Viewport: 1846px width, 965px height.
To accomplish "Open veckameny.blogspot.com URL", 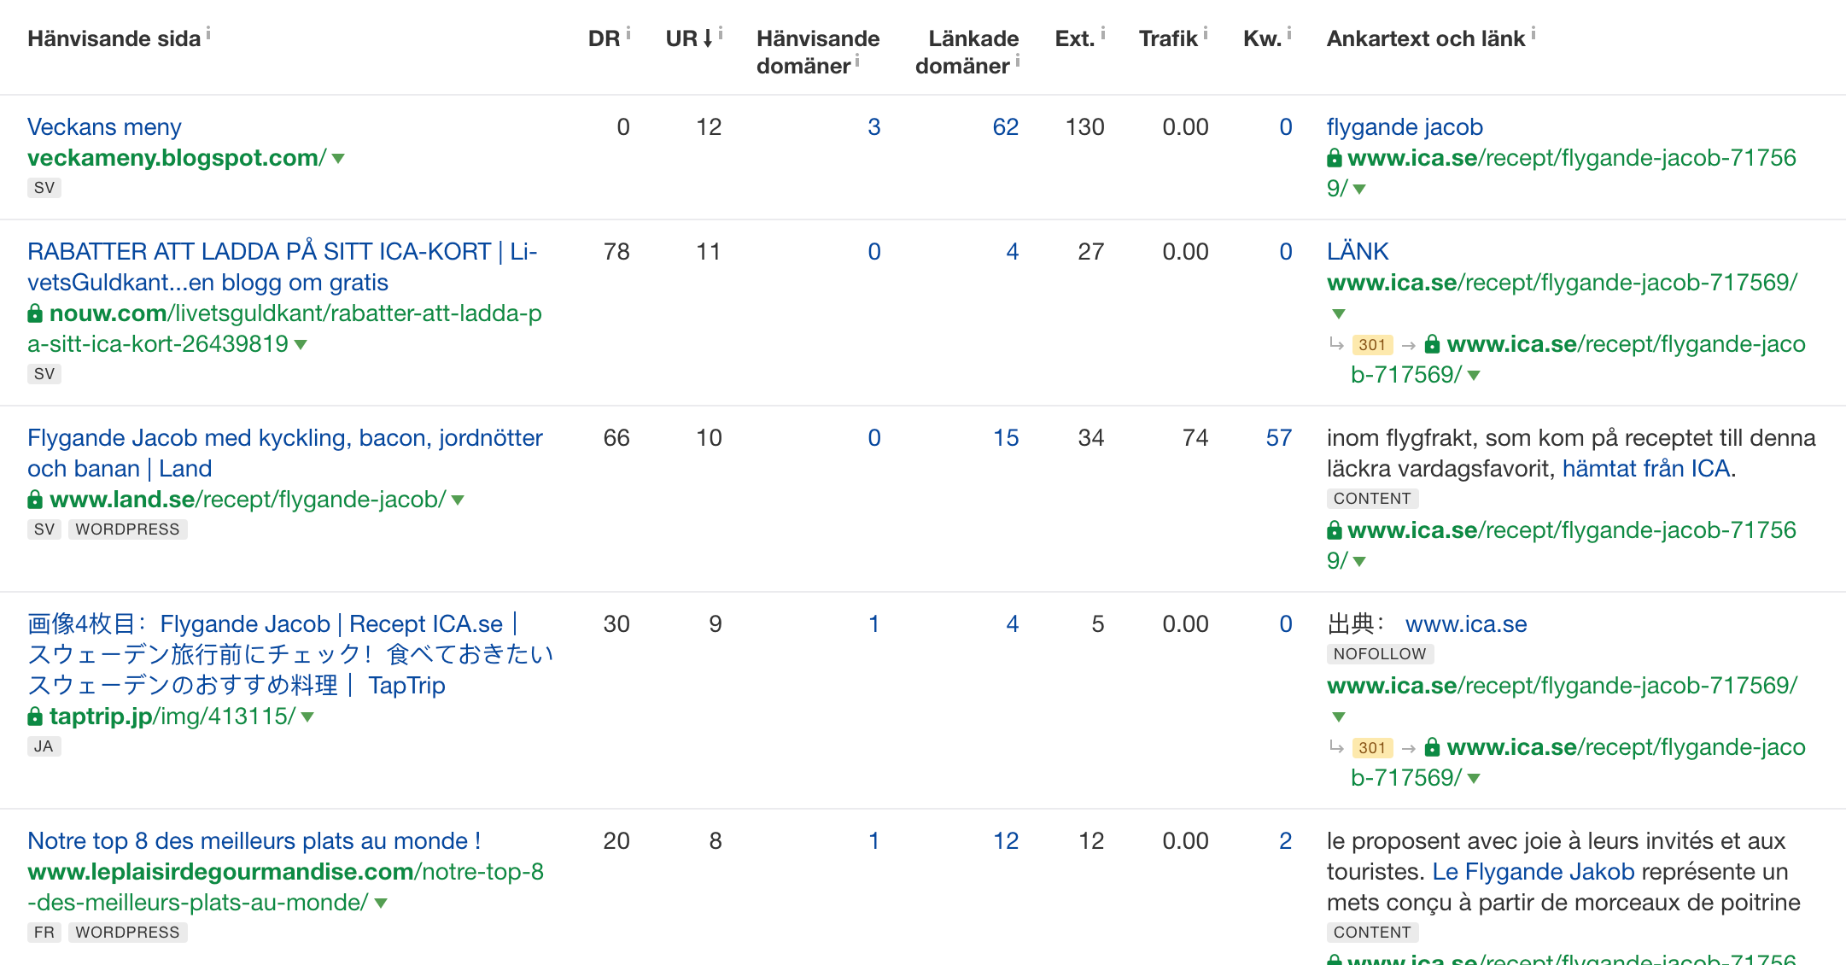I will tap(177, 158).
